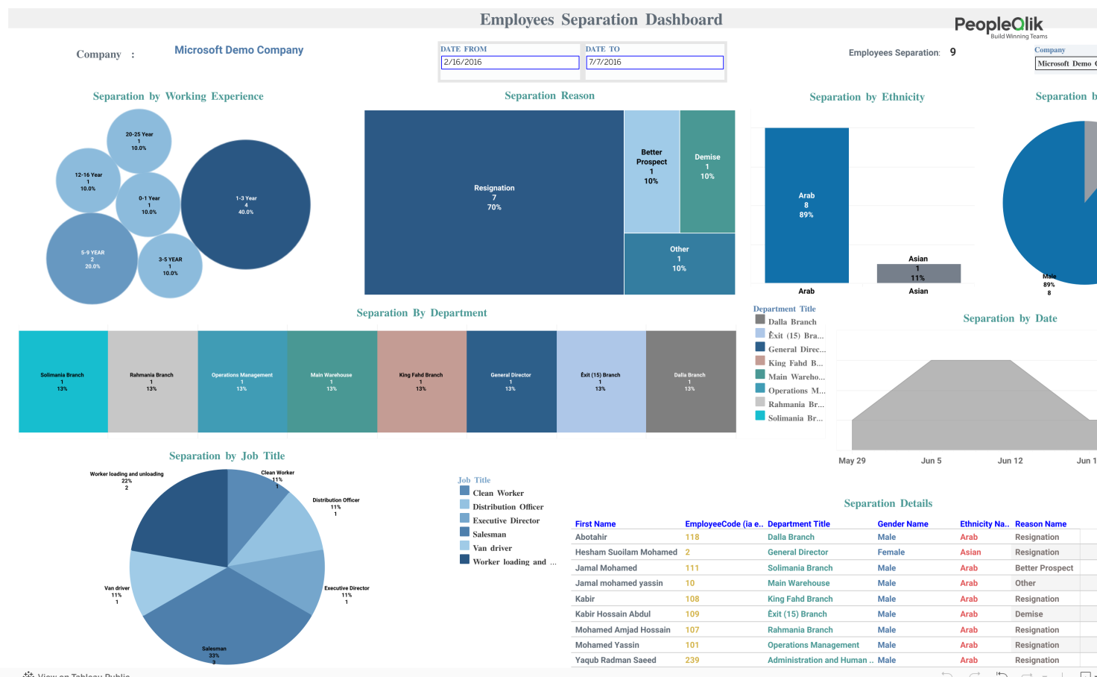Click the DATE FROM input field

click(x=510, y=62)
